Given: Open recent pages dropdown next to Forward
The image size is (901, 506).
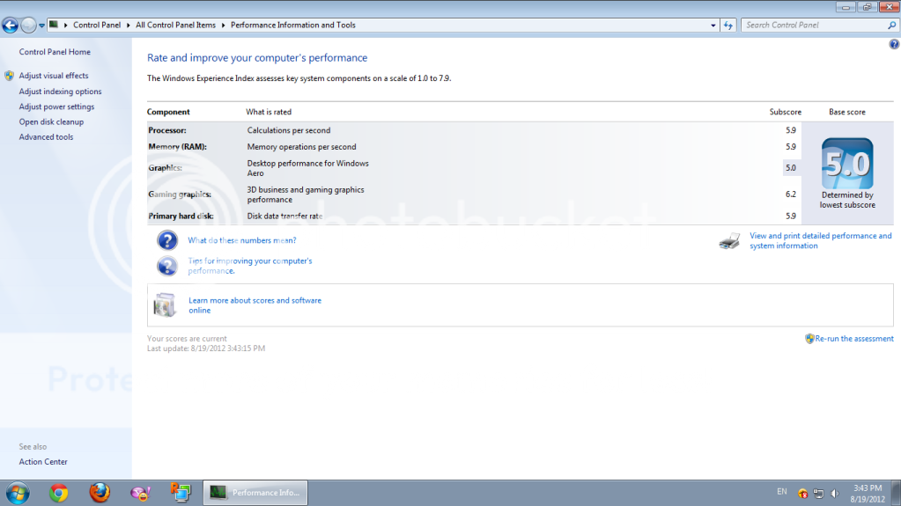Looking at the screenshot, I should tap(41, 26).
